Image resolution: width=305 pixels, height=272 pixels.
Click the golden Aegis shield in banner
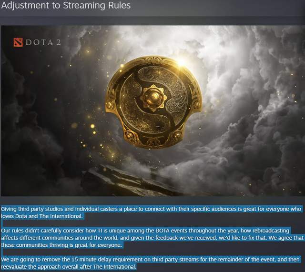coord(153,102)
